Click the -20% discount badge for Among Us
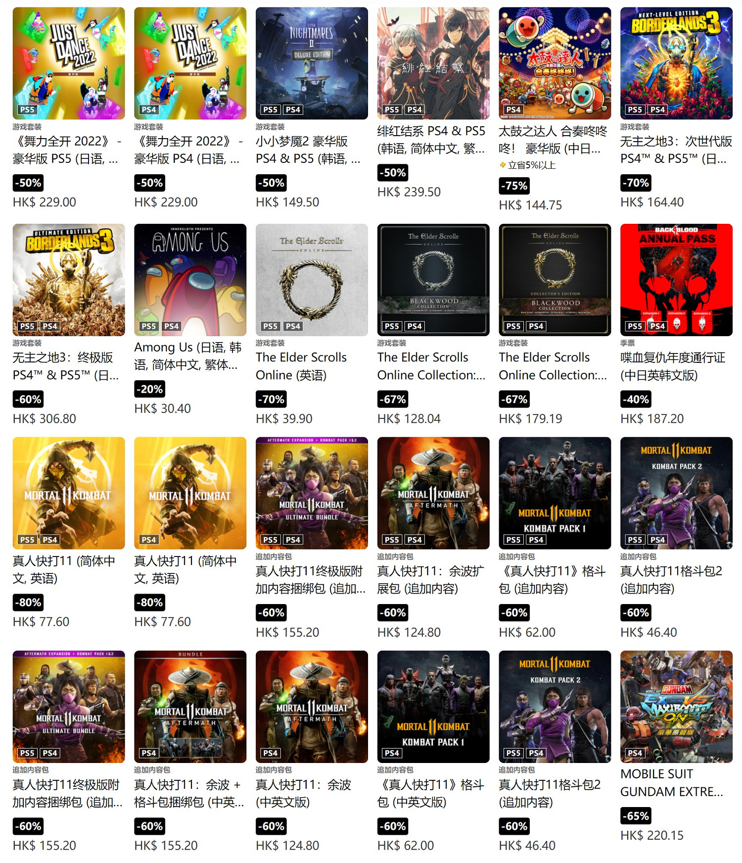 [x=149, y=389]
